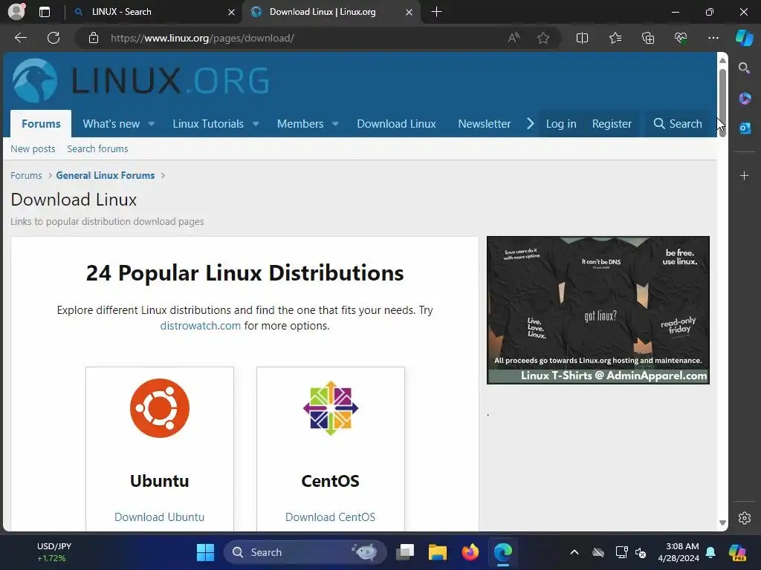Show hidden system tray icons
This screenshot has height=570, width=761.
click(574, 552)
